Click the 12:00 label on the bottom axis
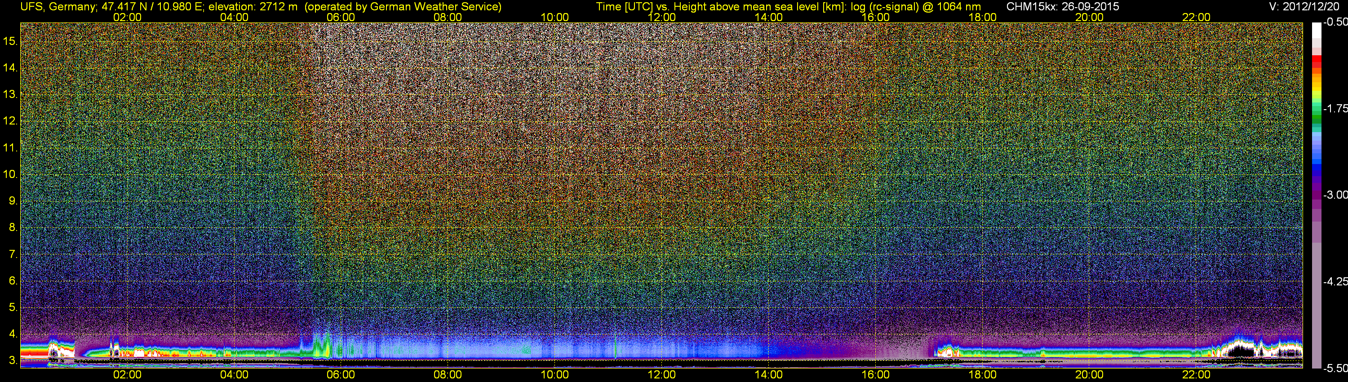1348x382 pixels. tap(661, 375)
